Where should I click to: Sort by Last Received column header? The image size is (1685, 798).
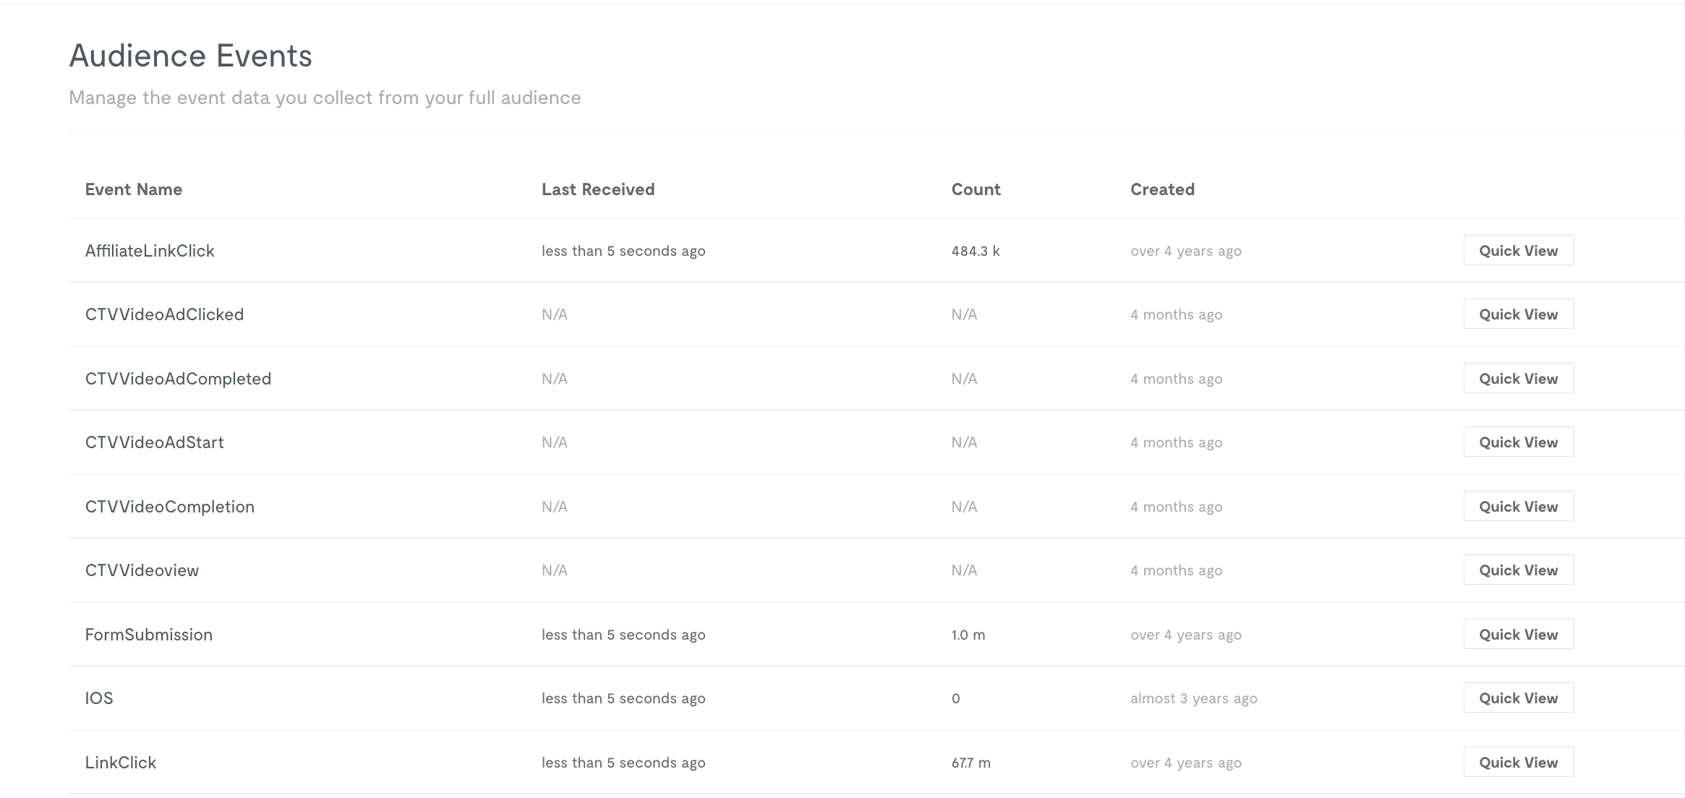click(x=598, y=189)
